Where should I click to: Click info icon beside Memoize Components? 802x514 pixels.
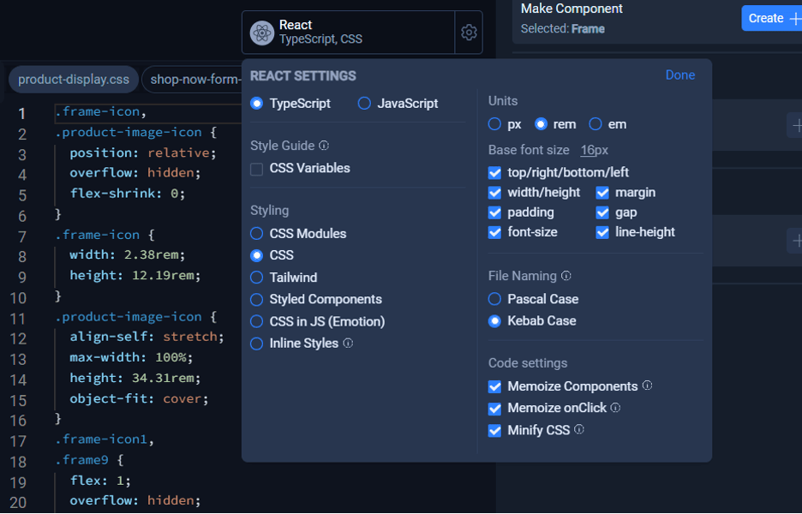point(647,385)
